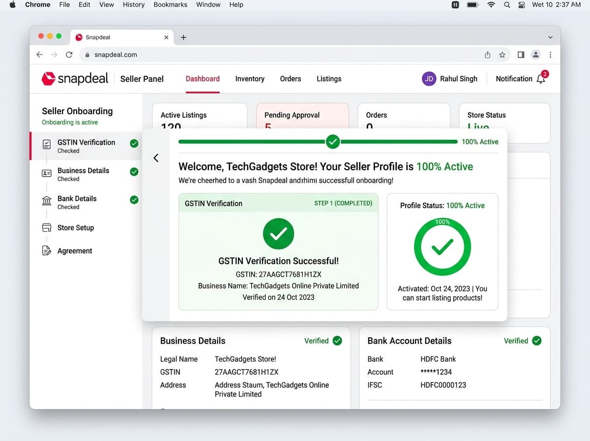590x441 pixels.
Task: Click the Seller Panel label
Action: [x=142, y=79]
